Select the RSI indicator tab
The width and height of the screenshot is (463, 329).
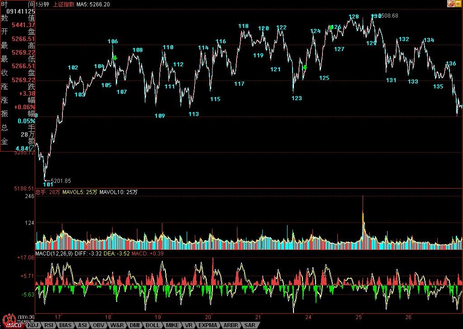click(48, 325)
